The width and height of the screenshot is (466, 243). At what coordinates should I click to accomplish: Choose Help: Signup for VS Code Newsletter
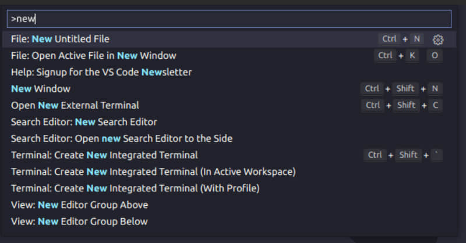pyautogui.click(x=101, y=72)
